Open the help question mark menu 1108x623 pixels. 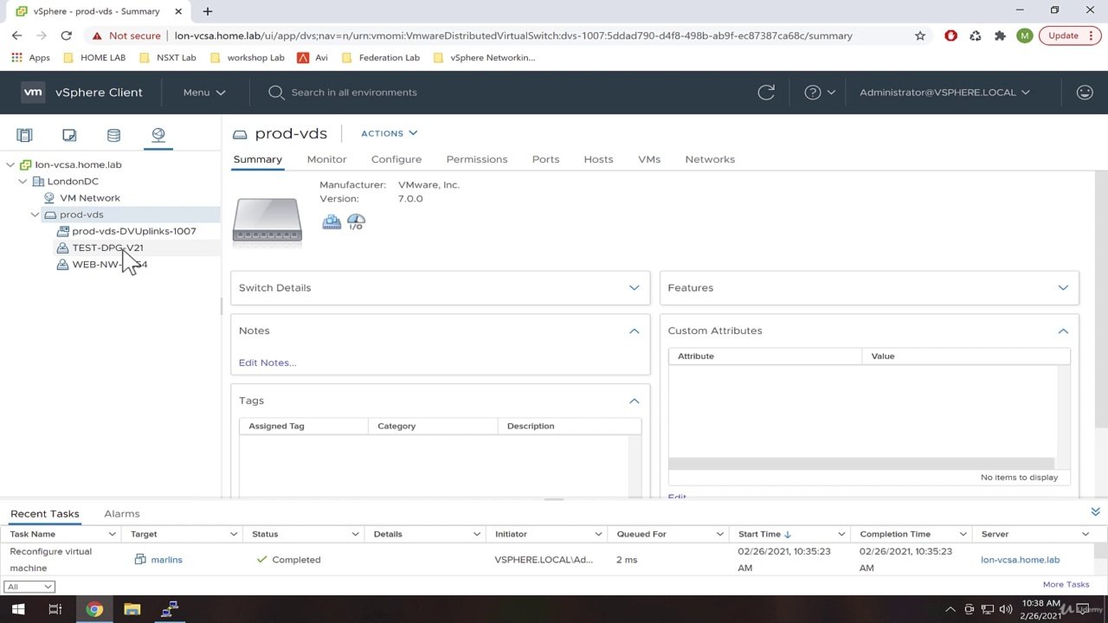(819, 92)
